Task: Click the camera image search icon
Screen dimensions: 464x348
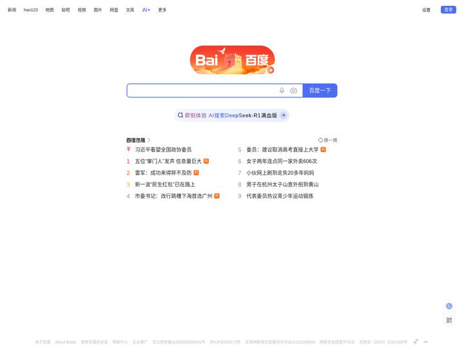Action: tap(293, 91)
